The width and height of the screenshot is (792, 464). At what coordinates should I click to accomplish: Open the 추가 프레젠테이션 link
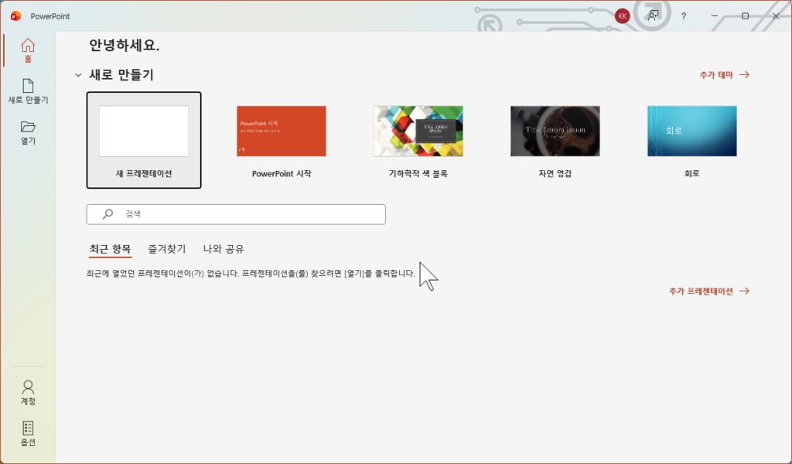[708, 292]
